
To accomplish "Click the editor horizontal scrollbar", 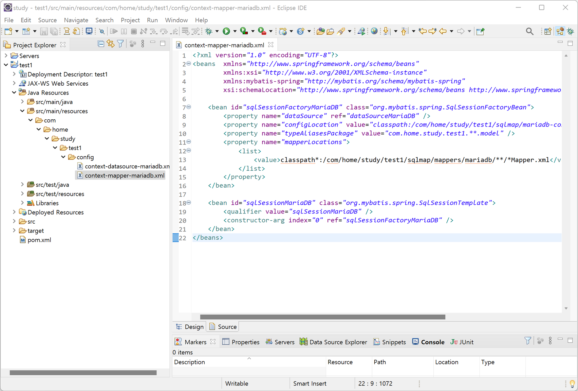I will point(323,317).
